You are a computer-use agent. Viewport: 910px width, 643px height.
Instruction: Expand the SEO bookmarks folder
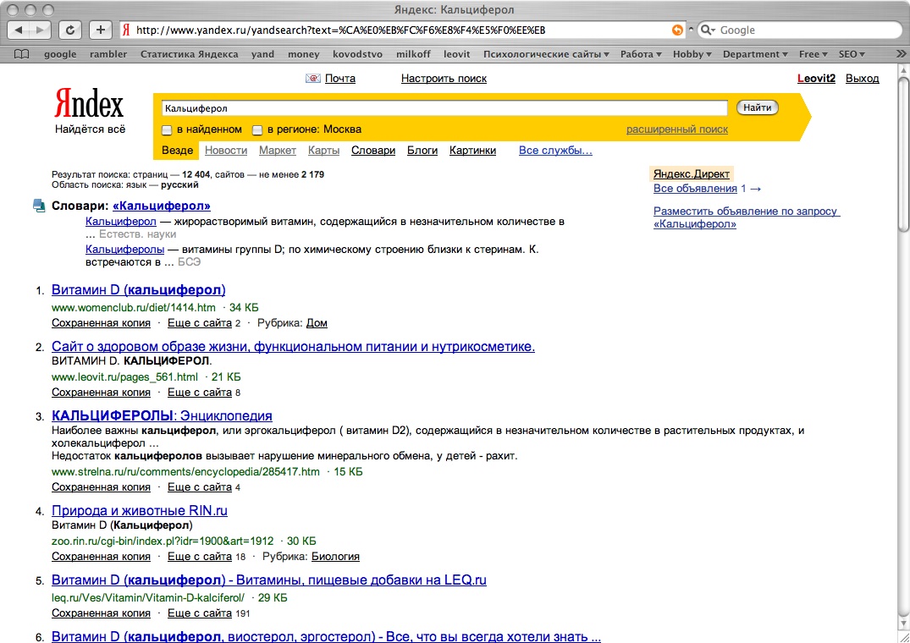coord(851,54)
